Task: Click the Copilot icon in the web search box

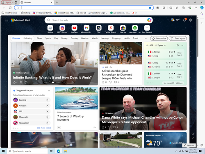Action: click(149, 20)
